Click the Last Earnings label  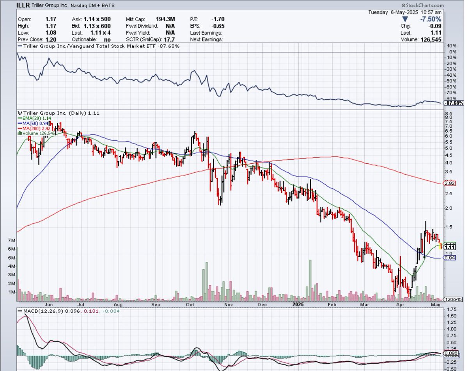tap(206, 33)
